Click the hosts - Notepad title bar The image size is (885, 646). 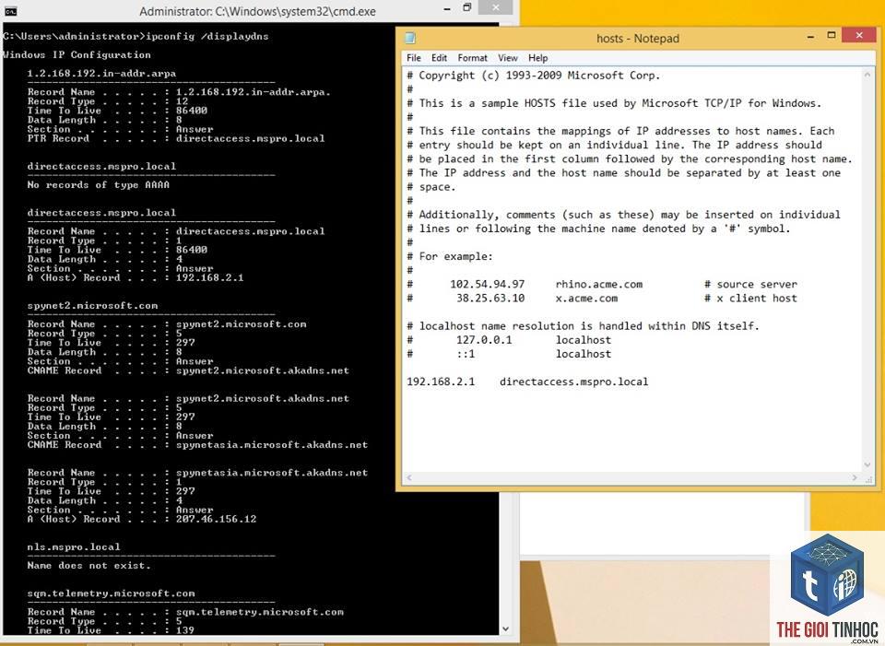[x=638, y=39]
